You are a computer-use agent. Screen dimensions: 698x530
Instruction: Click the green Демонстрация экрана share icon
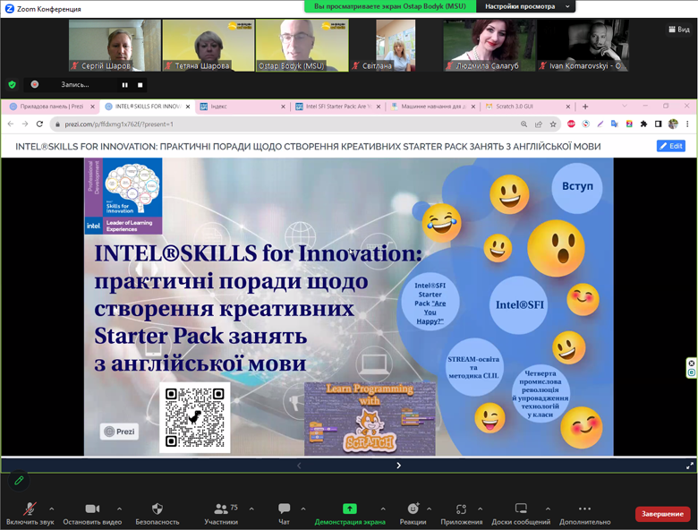(350, 509)
